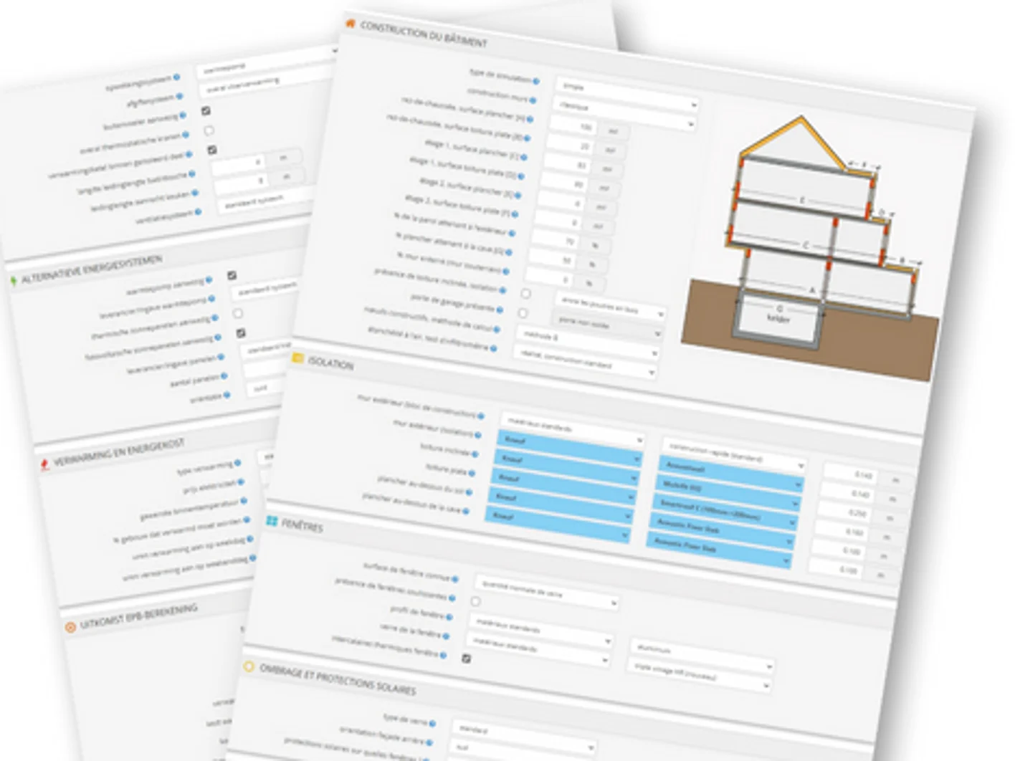Image resolution: width=1015 pixels, height=761 pixels.
Task: Click the type de simulation 'simple' field
Action: [x=627, y=95]
